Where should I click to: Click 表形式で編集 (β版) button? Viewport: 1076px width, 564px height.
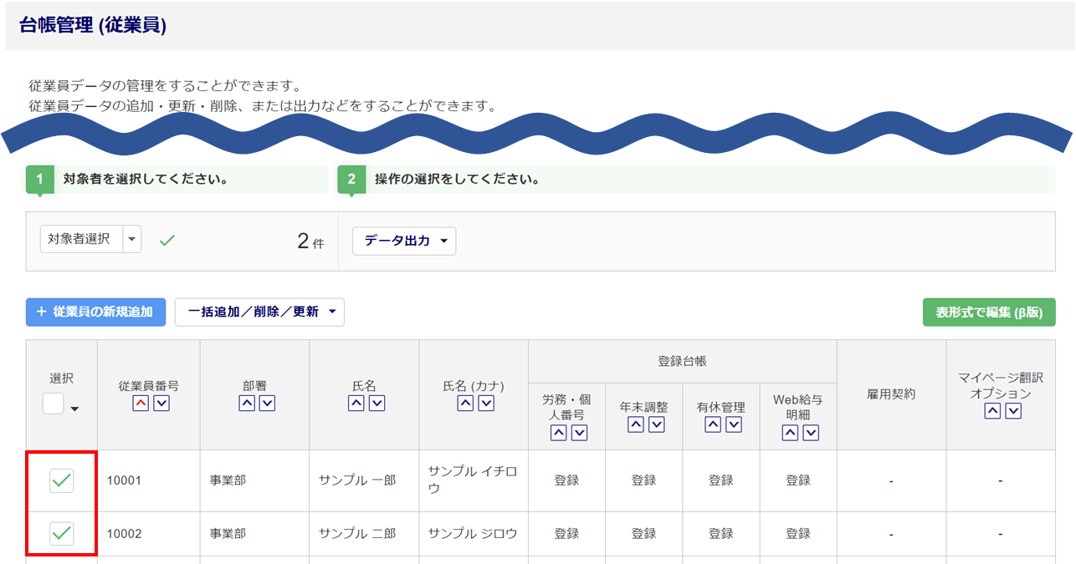pos(988,312)
